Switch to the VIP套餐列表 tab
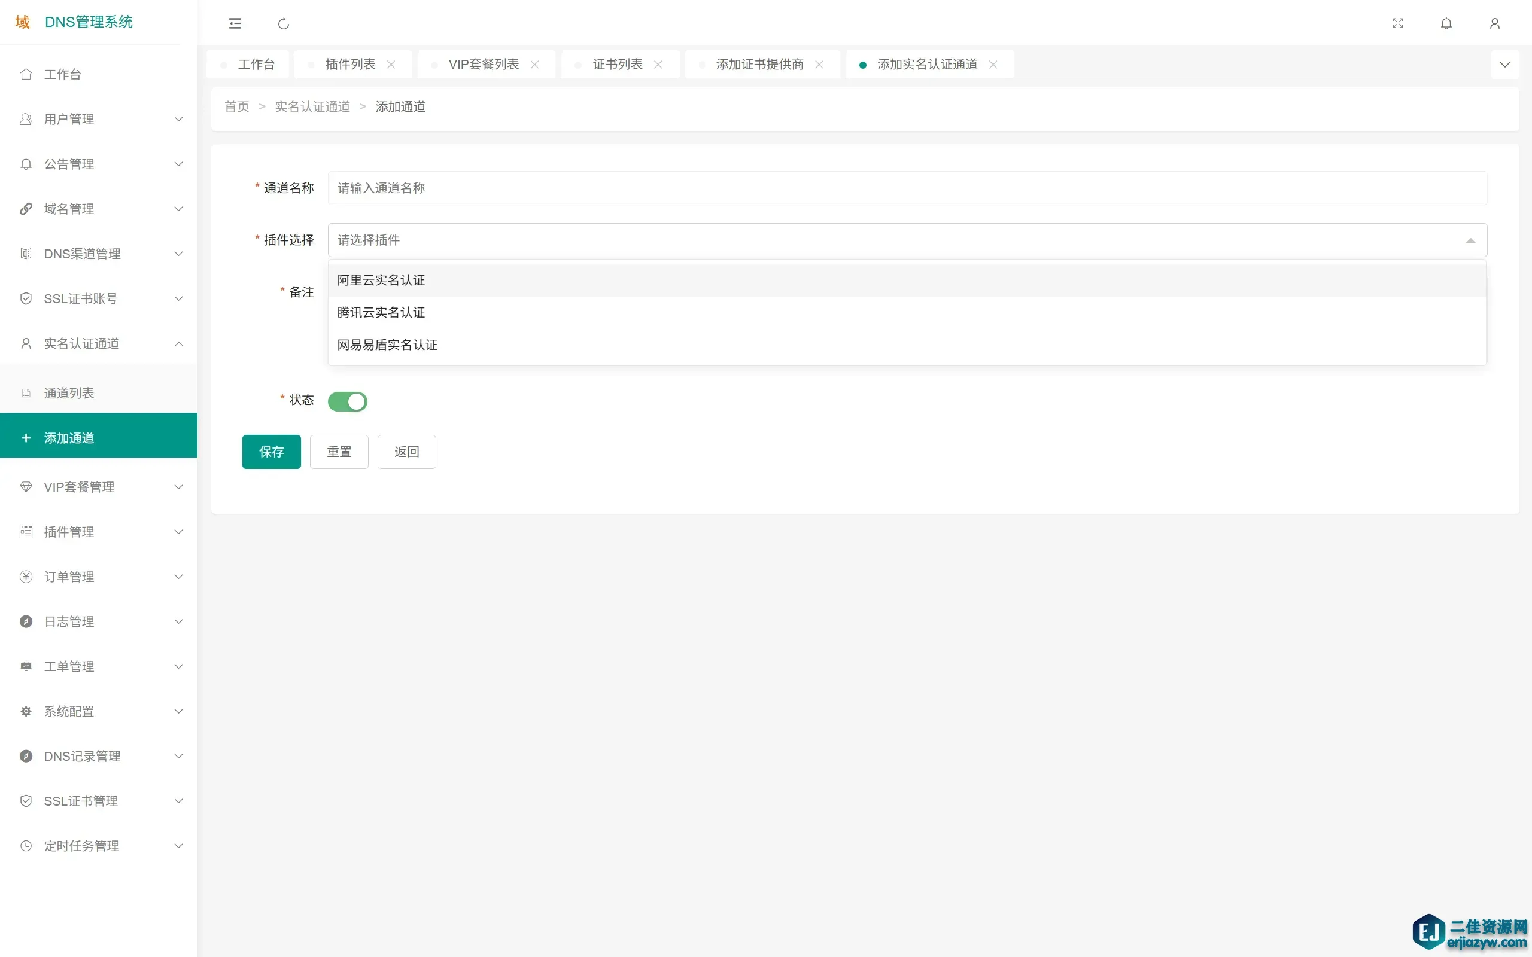Screen dimensions: 1532x957 point(484,65)
